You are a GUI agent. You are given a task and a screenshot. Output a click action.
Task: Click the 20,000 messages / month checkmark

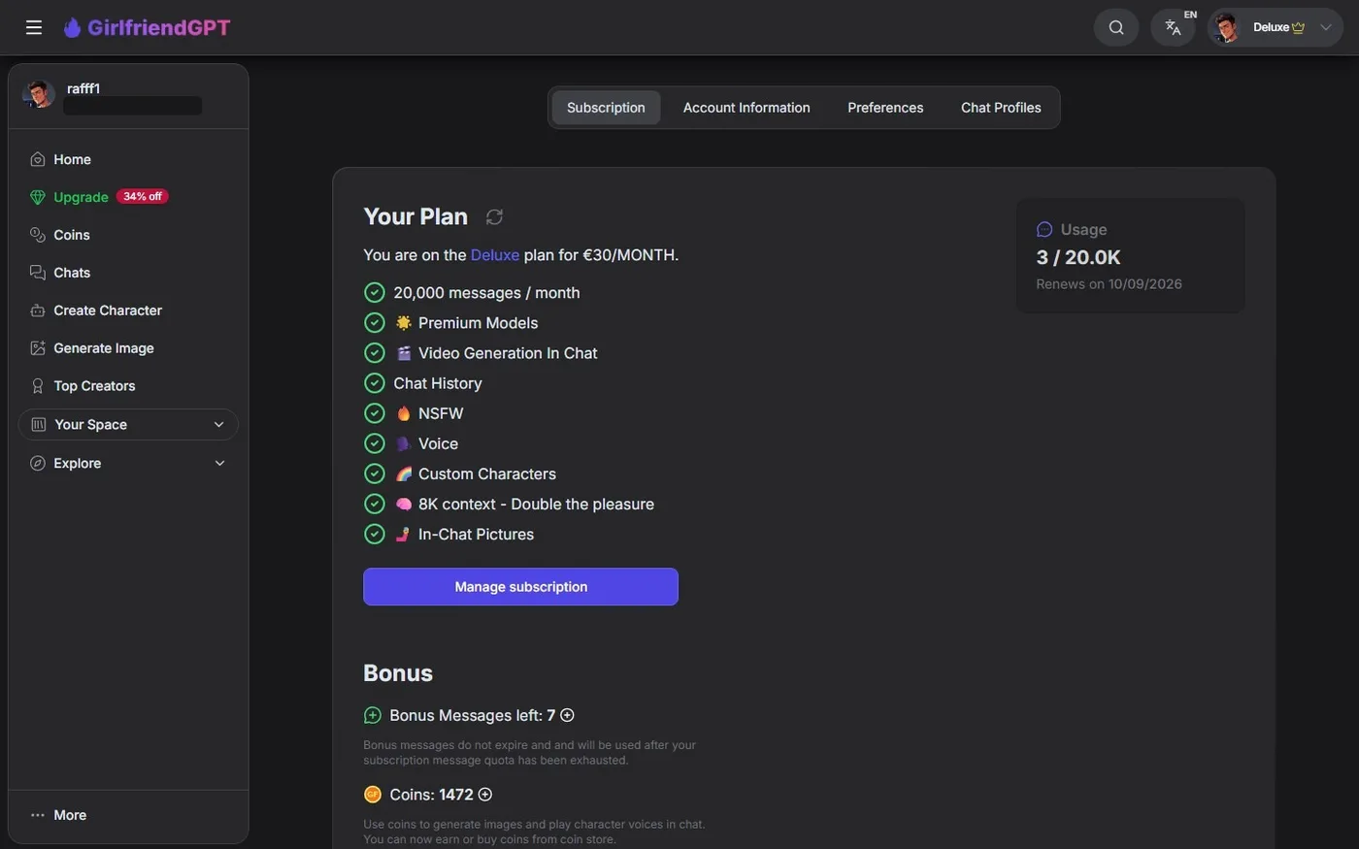(375, 293)
